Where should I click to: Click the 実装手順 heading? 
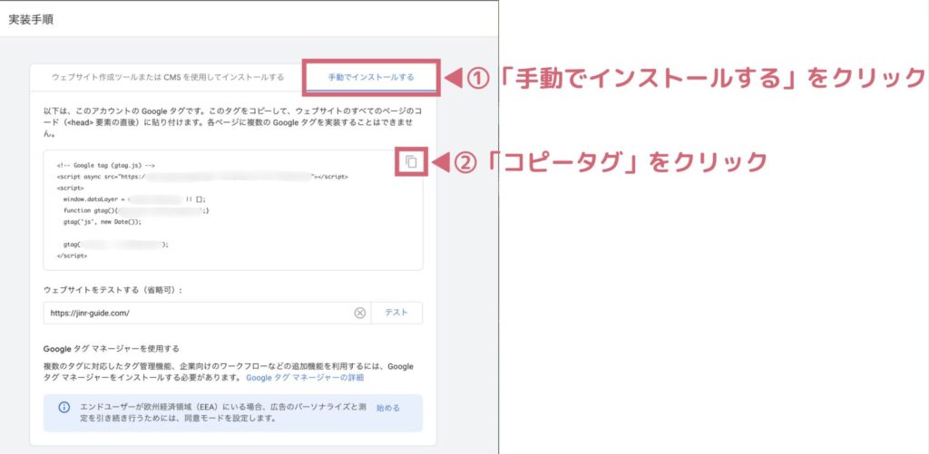click(32, 20)
